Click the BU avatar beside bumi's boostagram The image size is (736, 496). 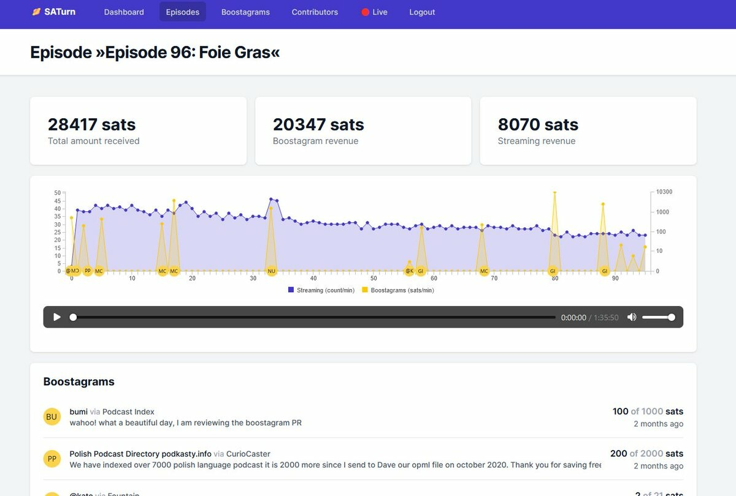pos(52,417)
